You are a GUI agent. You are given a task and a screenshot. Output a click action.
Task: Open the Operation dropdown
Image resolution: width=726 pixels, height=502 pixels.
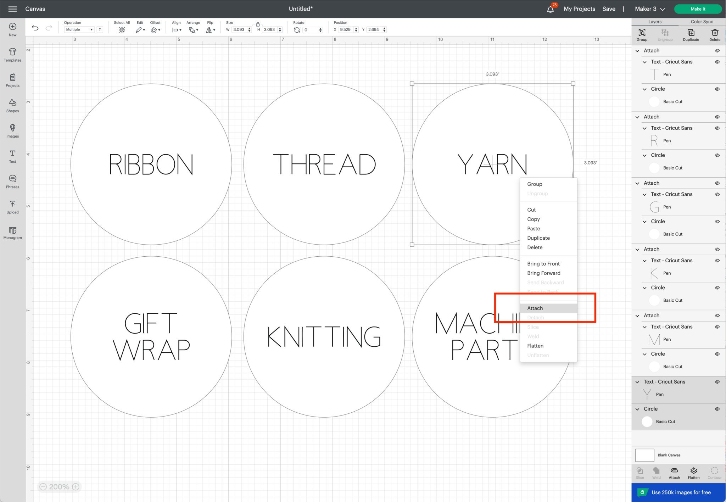[x=79, y=29]
